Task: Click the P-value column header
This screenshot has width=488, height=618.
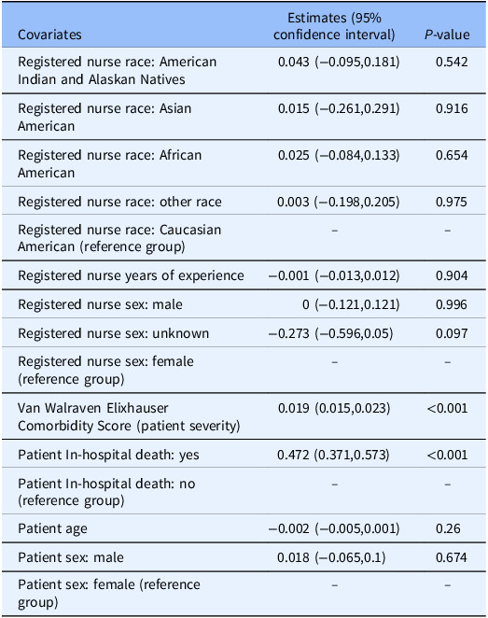Action: 447,35
